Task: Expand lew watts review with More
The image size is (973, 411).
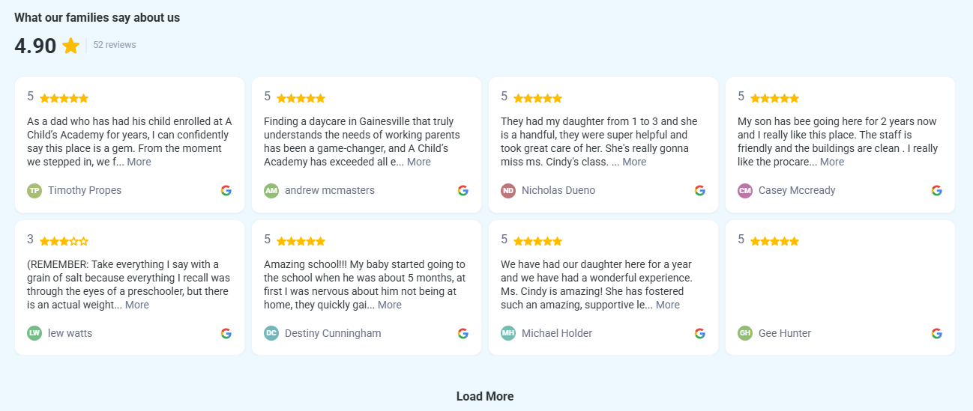Action: click(137, 305)
